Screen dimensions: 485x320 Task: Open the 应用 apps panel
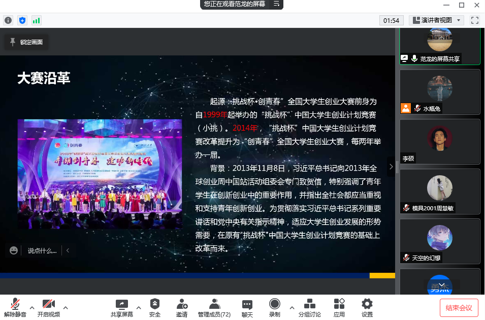tap(339, 307)
